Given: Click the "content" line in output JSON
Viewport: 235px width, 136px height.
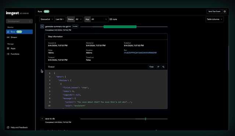Looking at the screenshot, I should tap(98, 102).
